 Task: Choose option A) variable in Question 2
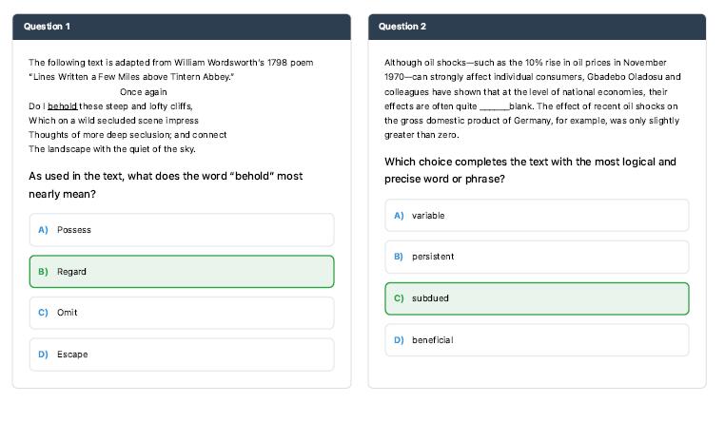click(537, 216)
